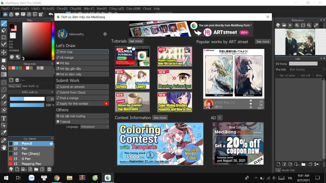The width and height of the screenshot is (326, 183).
Task: Zoom in on the Reference image
Action: (297, 25)
